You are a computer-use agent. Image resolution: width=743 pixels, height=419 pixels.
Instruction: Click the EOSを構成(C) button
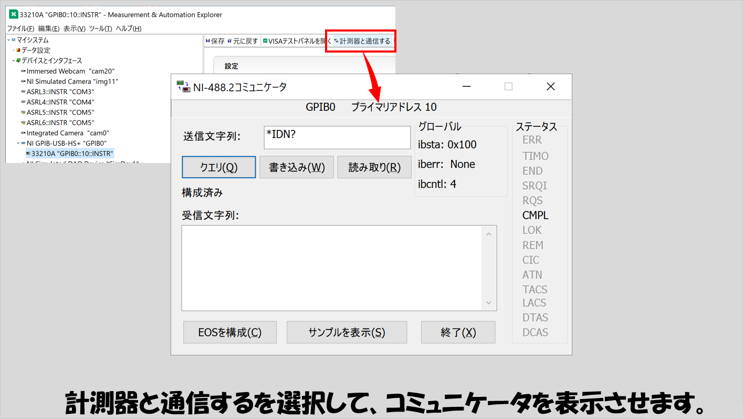pos(229,332)
